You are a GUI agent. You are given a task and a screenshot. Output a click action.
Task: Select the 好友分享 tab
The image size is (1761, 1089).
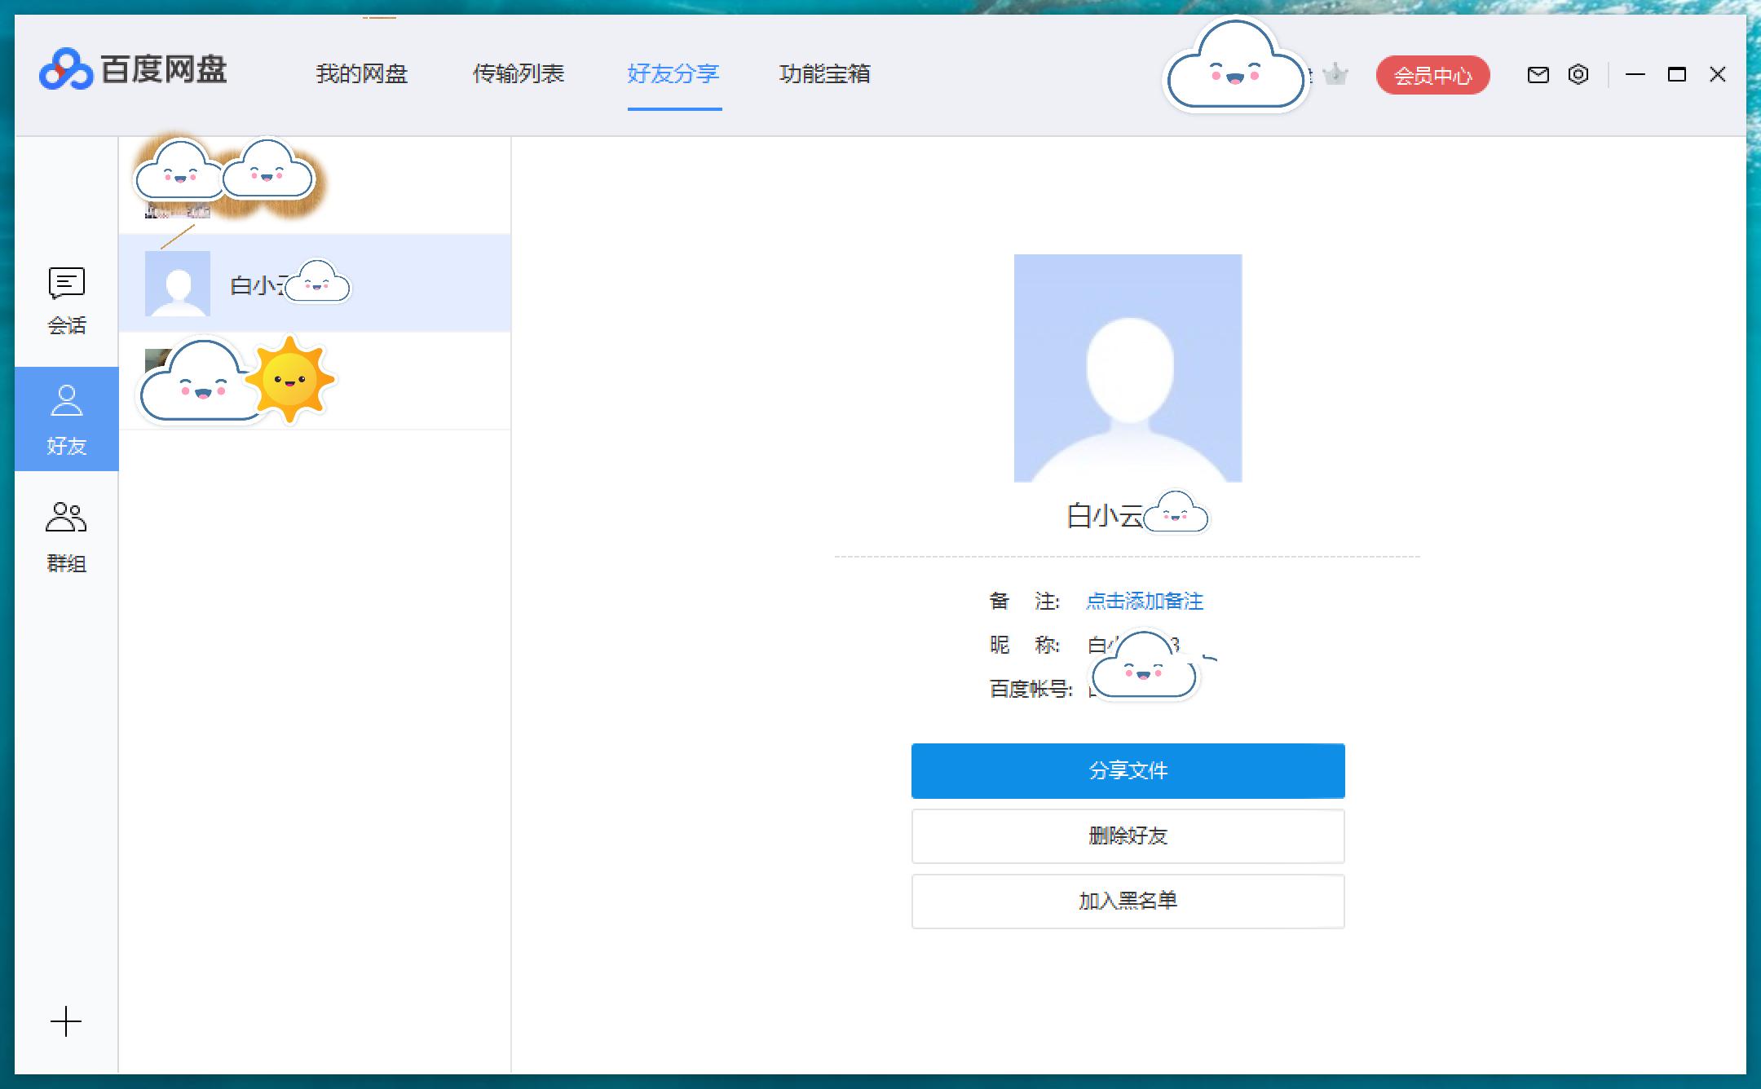coord(673,74)
